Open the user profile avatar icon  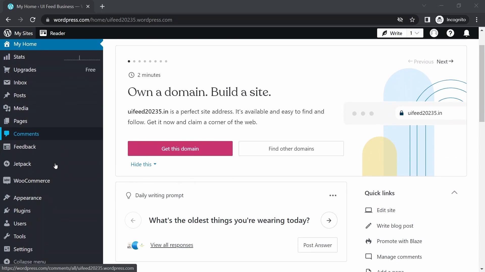434,33
